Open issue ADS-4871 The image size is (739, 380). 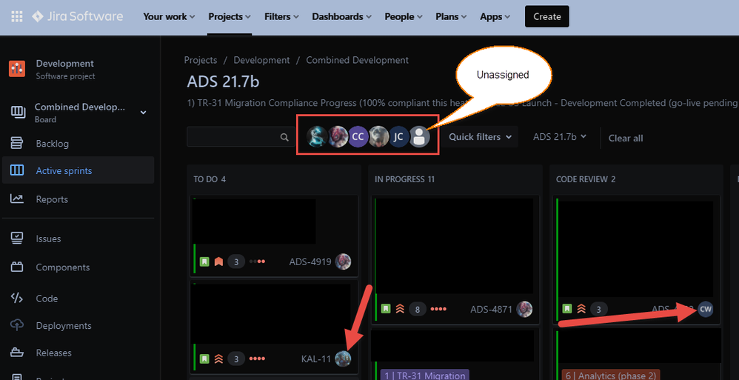click(491, 310)
